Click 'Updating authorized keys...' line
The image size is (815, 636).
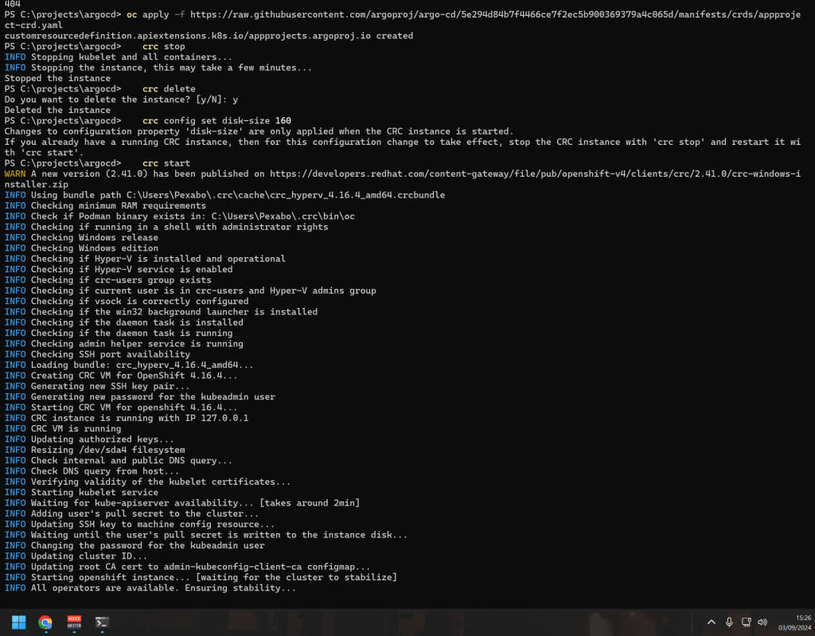89,439
